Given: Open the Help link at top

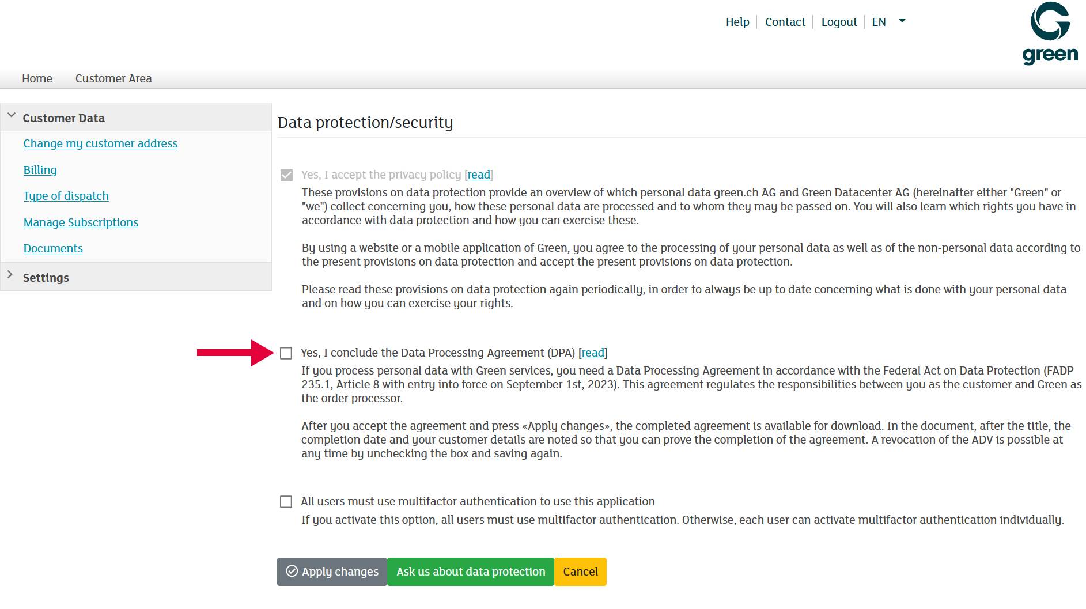Looking at the screenshot, I should [x=737, y=22].
